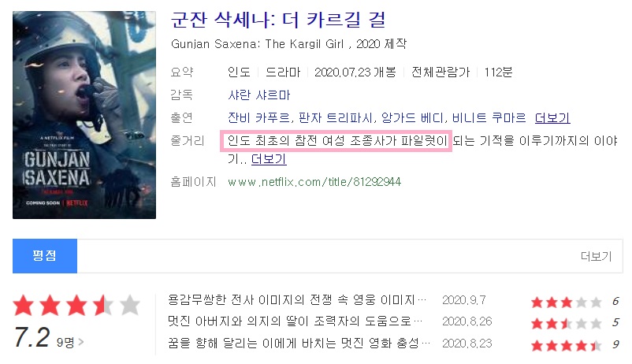This screenshot has width=632, height=364.
Task: Select the 평점 tab
Action: [x=45, y=256]
